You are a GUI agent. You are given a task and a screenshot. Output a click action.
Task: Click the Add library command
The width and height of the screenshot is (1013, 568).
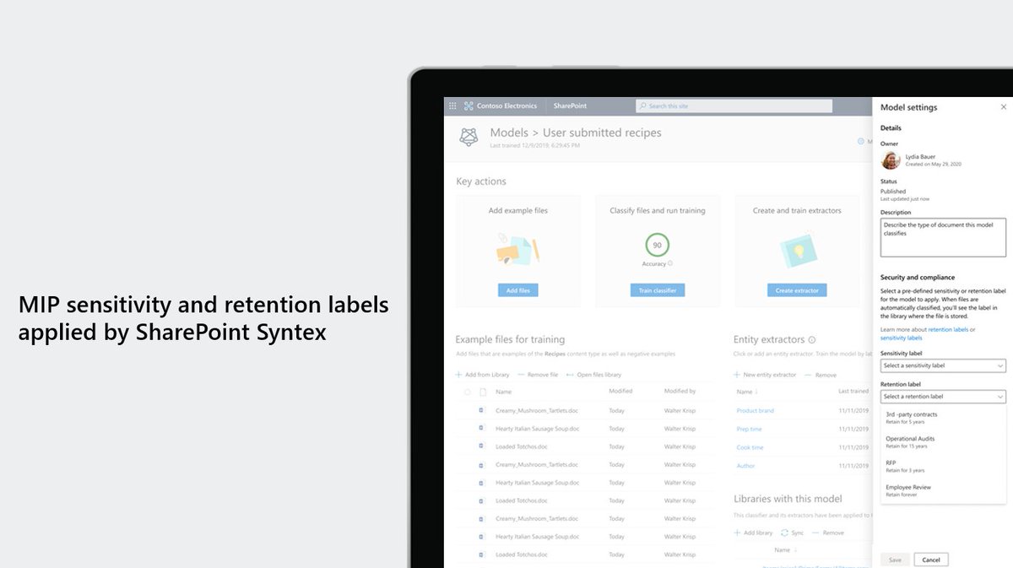pyautogui.click(x=753, y=533)
